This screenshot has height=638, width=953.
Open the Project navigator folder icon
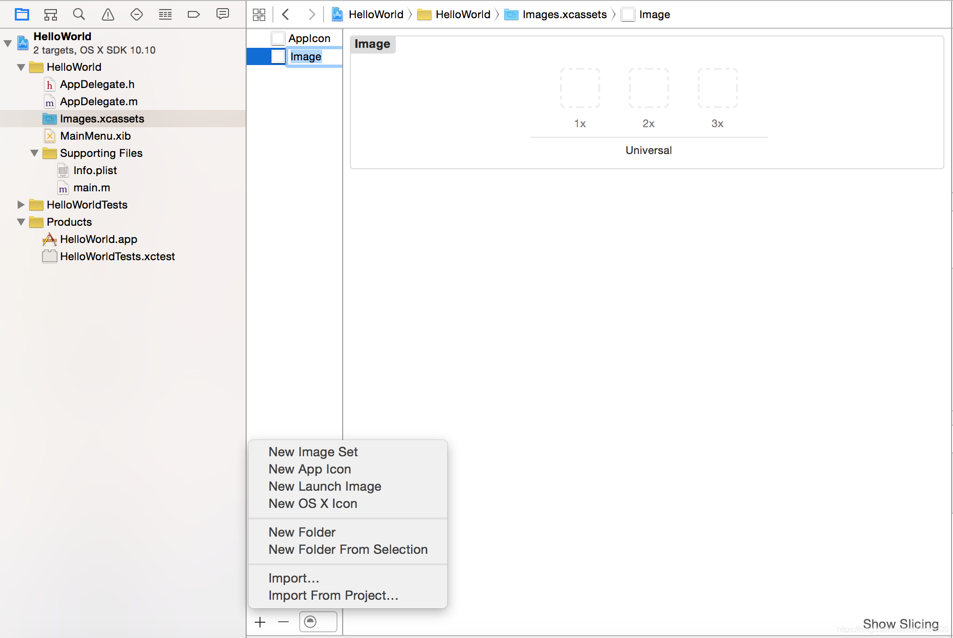click(x=22, y=14)
